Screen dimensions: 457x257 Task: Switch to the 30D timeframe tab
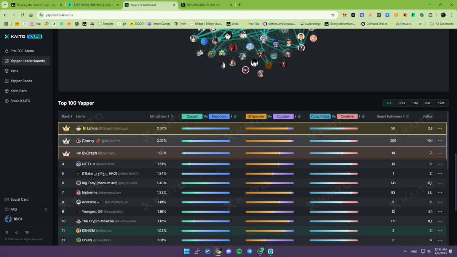point(401,103)
